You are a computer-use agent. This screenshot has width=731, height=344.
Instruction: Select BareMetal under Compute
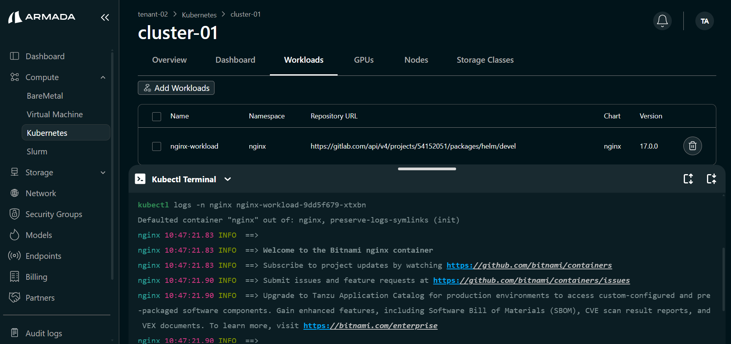point(45,96)
